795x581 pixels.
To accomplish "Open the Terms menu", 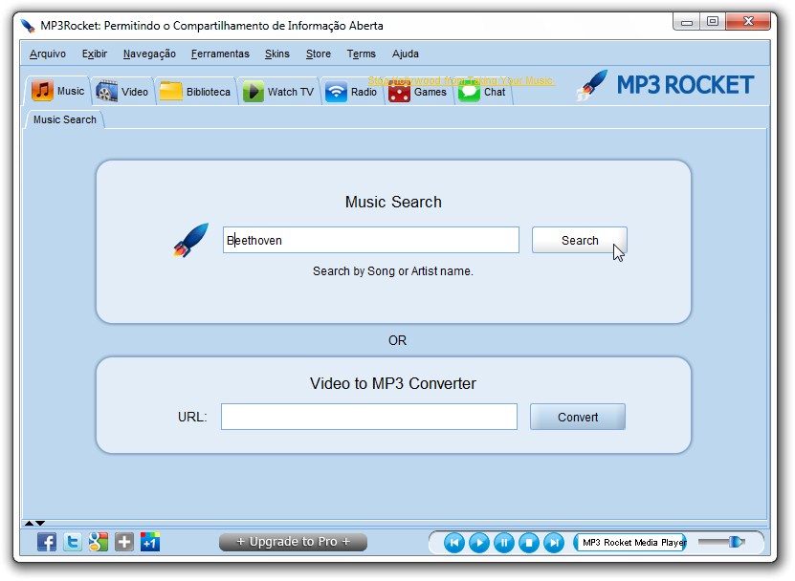I will coord(361,54).
